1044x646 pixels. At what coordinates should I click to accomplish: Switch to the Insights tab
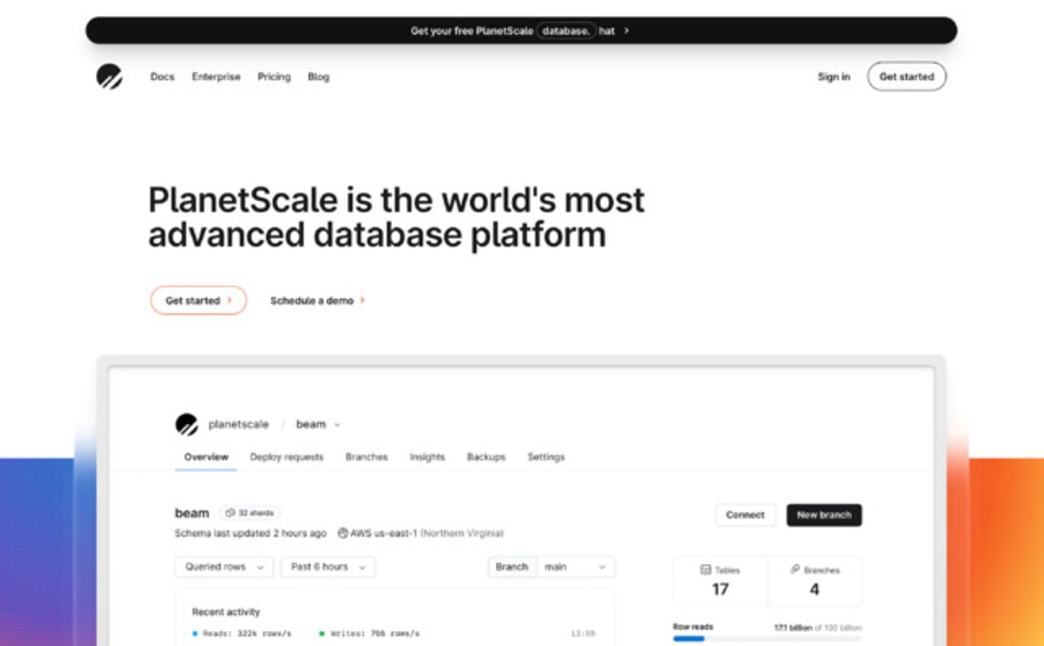427,457
